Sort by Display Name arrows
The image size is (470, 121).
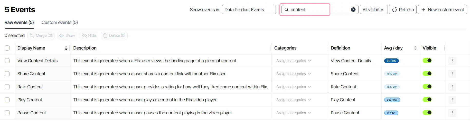pos(66,48)
